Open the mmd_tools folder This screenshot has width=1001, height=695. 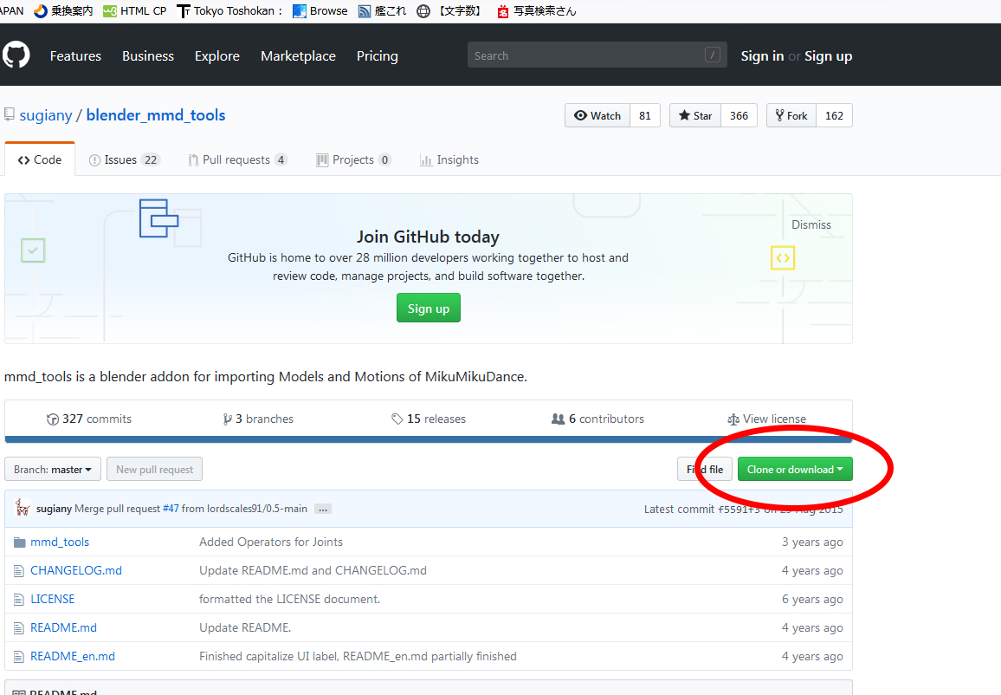point(60,542)
